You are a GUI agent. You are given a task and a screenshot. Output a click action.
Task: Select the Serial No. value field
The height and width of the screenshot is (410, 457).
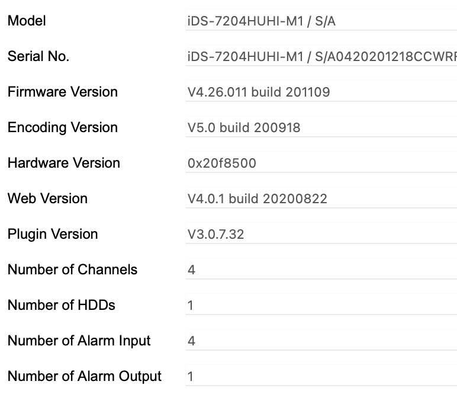pyautogui.click(x=321, y=57)
